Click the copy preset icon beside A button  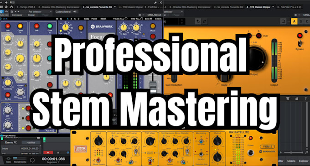pos(284,21)
